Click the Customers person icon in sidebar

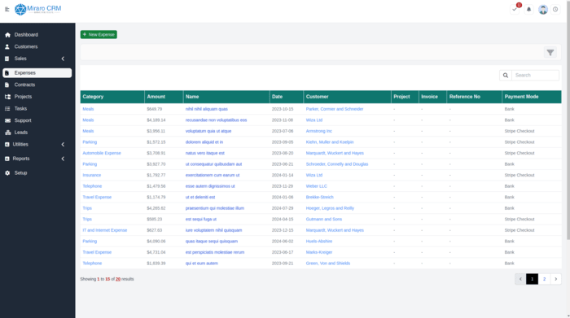[7, 47]
